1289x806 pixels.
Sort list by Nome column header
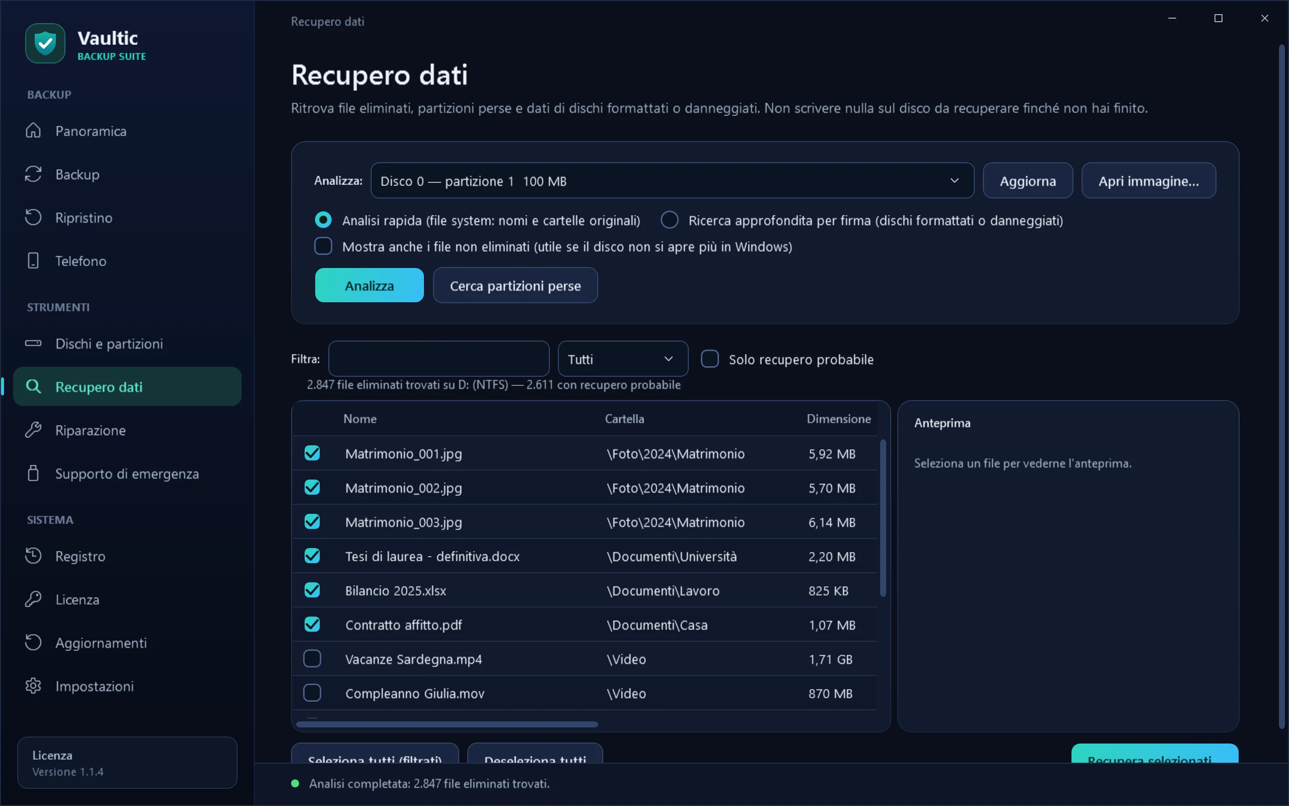(360, 419)
